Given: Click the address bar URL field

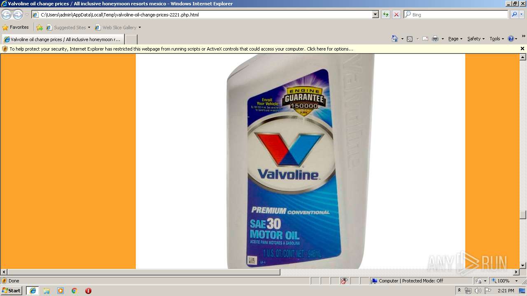Looking at the screenshot, I should [x=202, y=14].
